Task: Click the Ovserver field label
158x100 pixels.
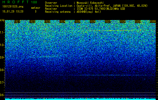Action: point(51,3)
